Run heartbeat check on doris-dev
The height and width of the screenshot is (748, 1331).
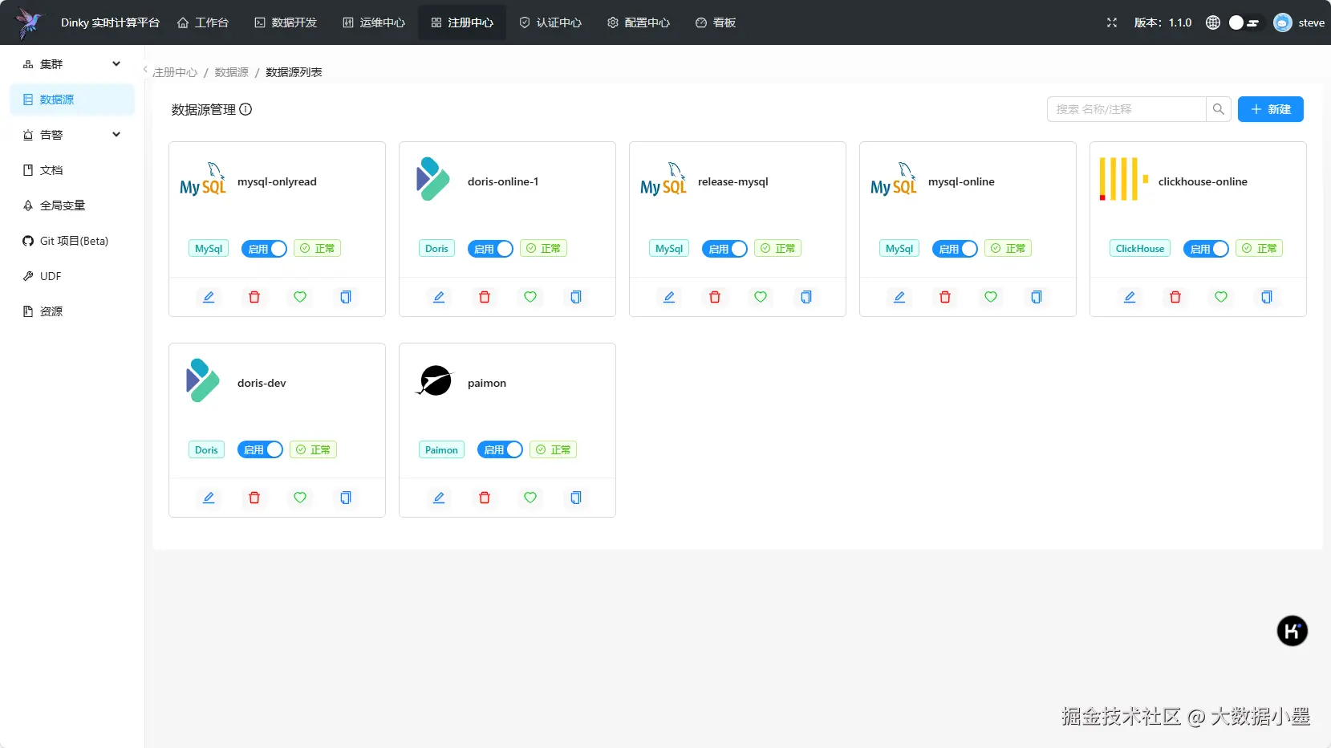click(x=300, y=498)
